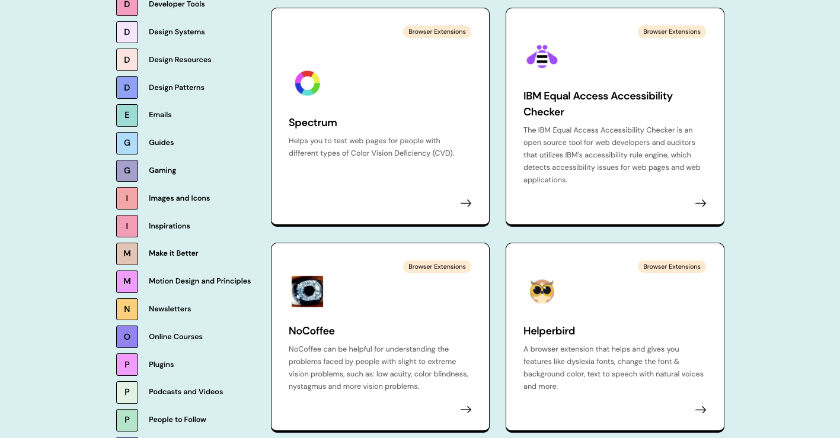
Task: Click the NoCoffee card title
Action: point(312,331)
